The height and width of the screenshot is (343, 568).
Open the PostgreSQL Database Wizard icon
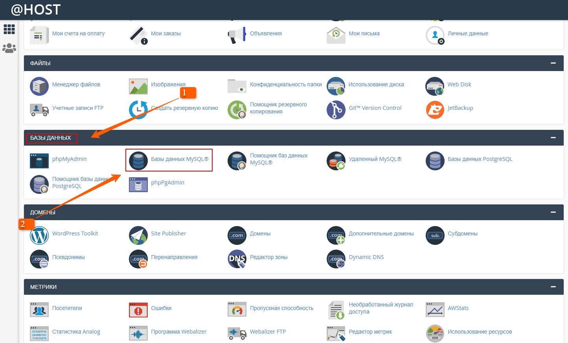pos(39,184)
